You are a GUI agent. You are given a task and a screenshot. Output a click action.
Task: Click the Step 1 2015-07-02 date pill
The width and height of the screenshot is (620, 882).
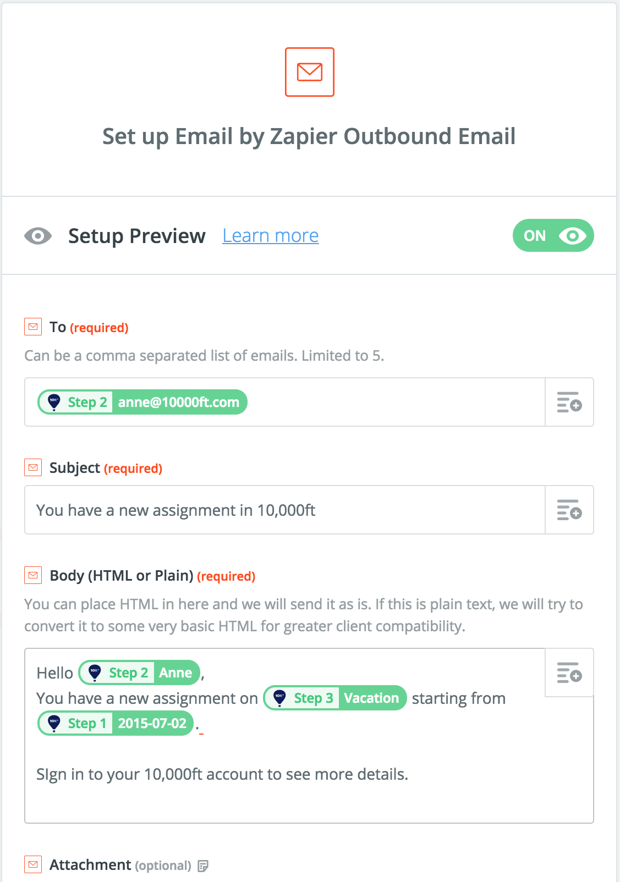tap(116, 723)
